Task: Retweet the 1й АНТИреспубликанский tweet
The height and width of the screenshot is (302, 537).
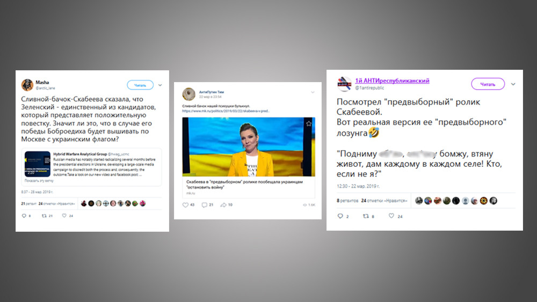Action: coord(366,216)
